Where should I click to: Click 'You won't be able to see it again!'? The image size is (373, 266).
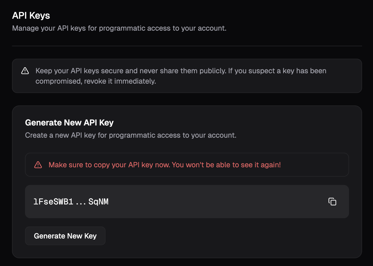tap(226, 165)
